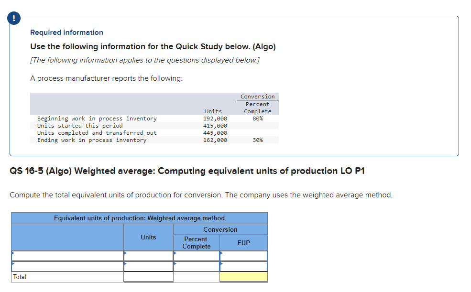This screenshot has width=471, height=292.
Task: Click first row Percent Complete input cell
Action: click(x=197, y=256)
